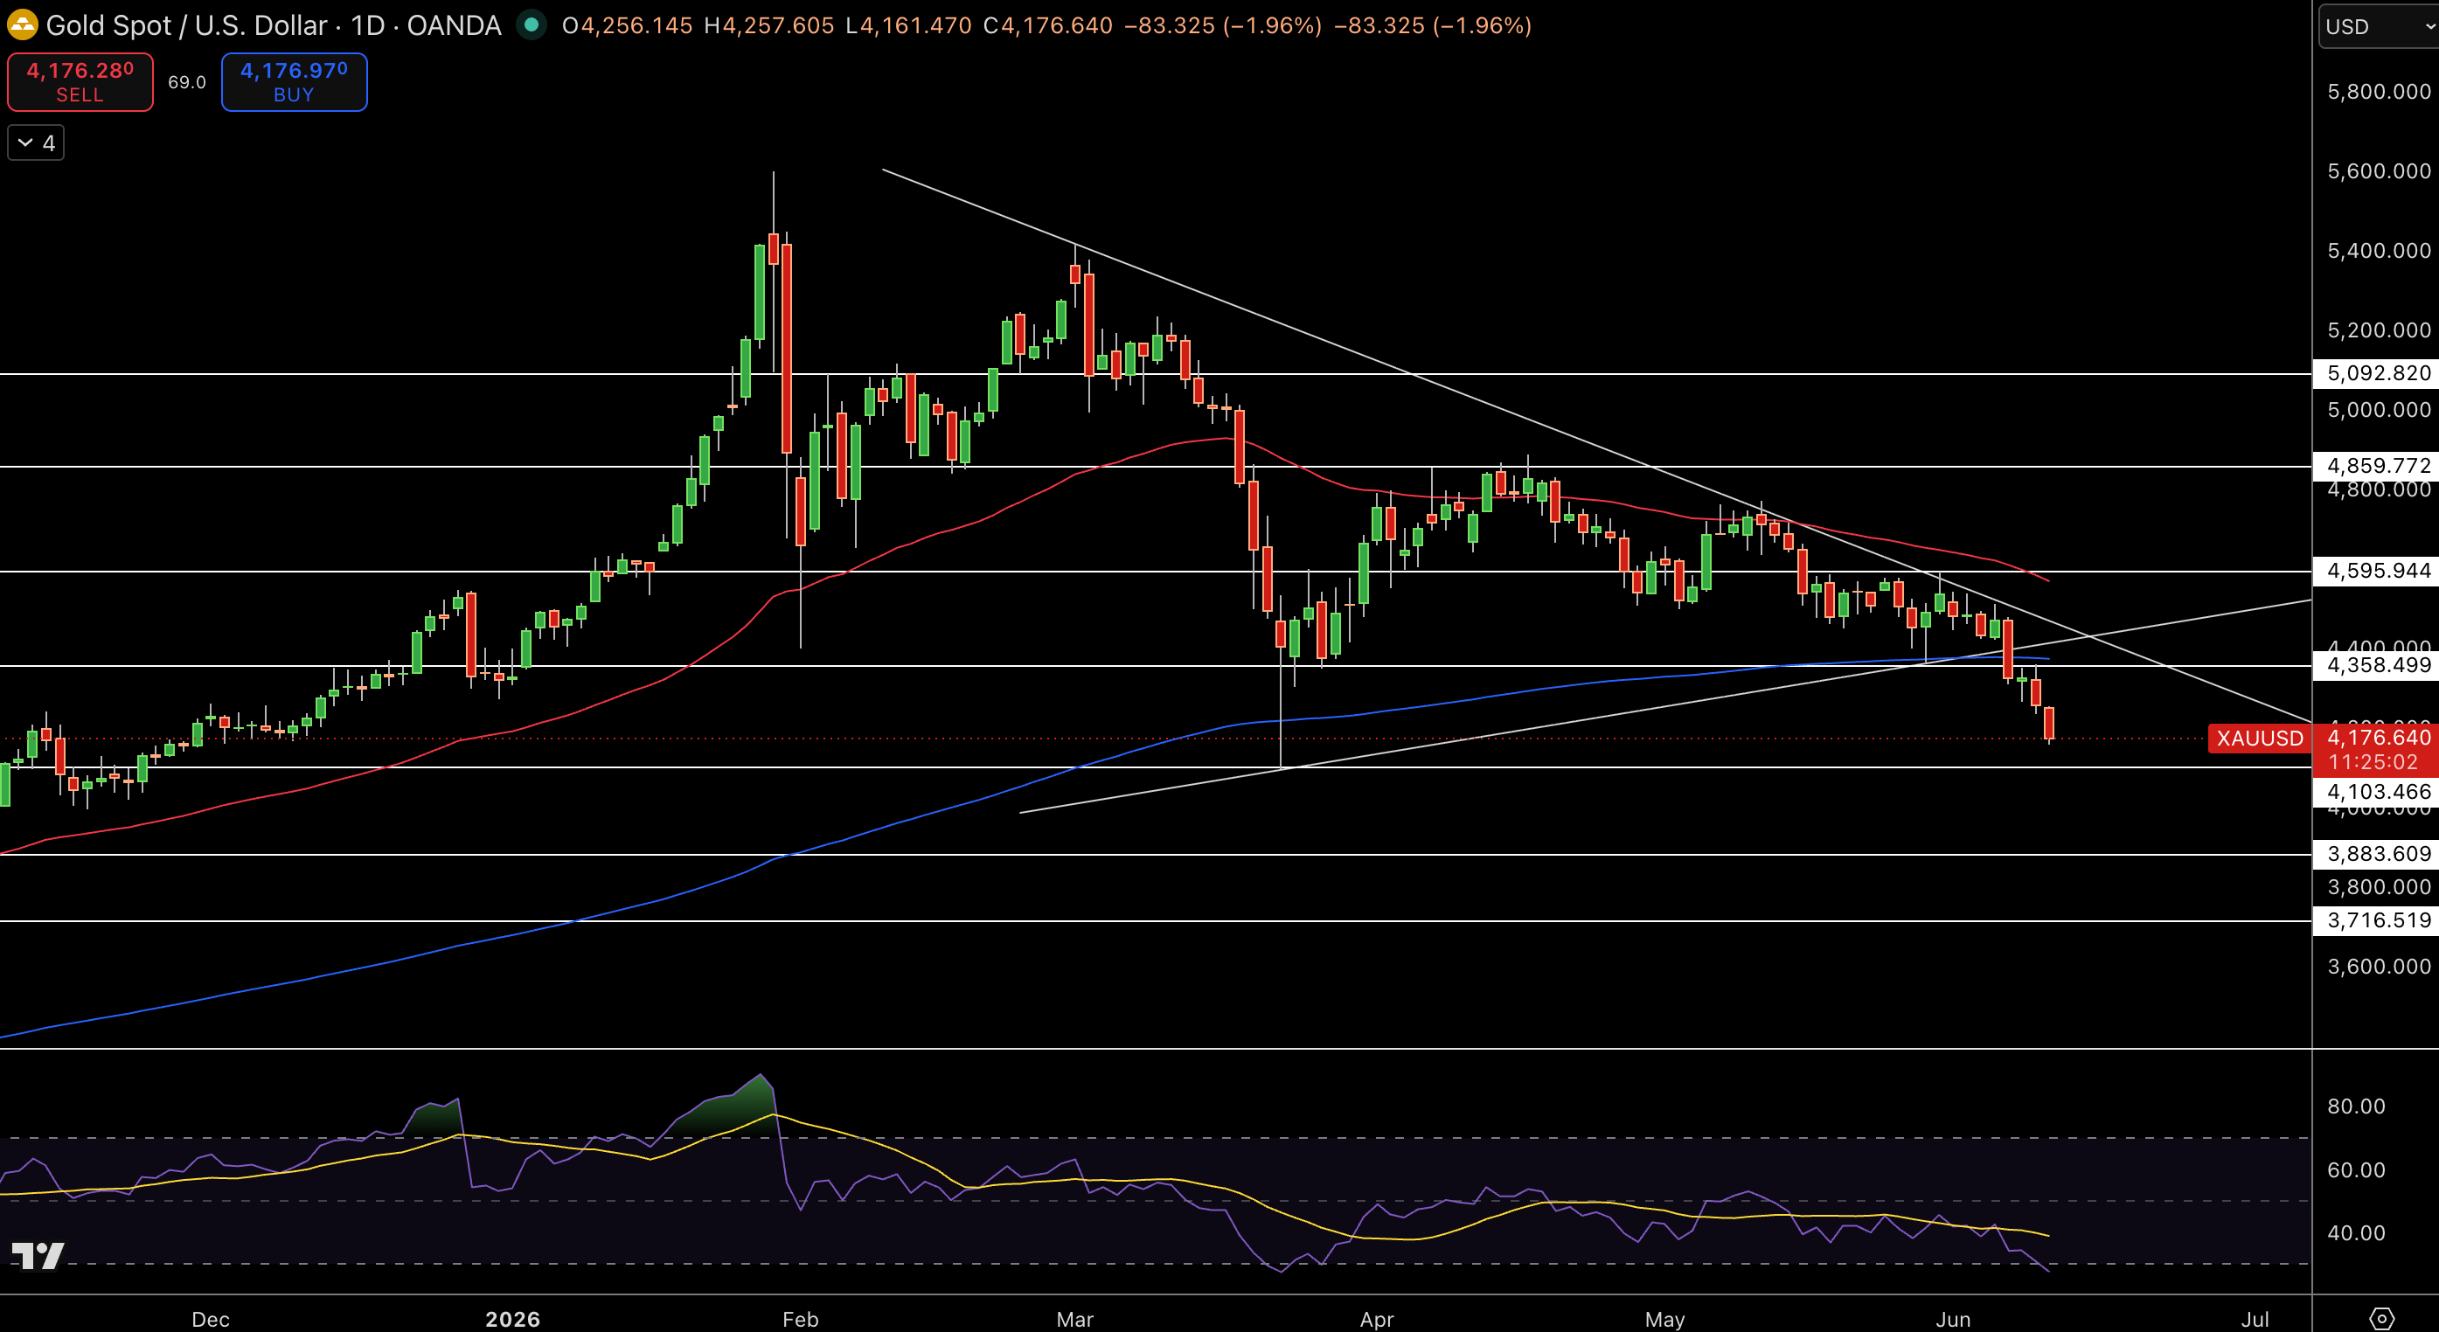This screenshot has width=2439, height=1332.
Task: Click the 80.00 RSI scale value
Action: coord(2356,1107)
